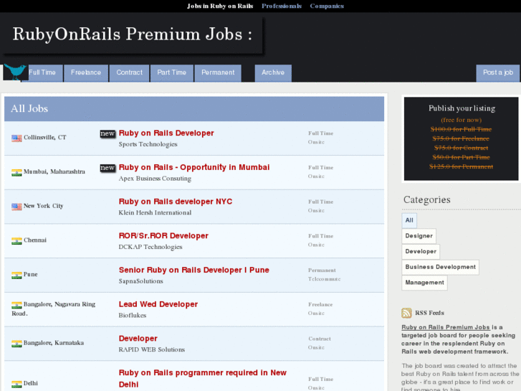Filter by Business Development category

440,267
